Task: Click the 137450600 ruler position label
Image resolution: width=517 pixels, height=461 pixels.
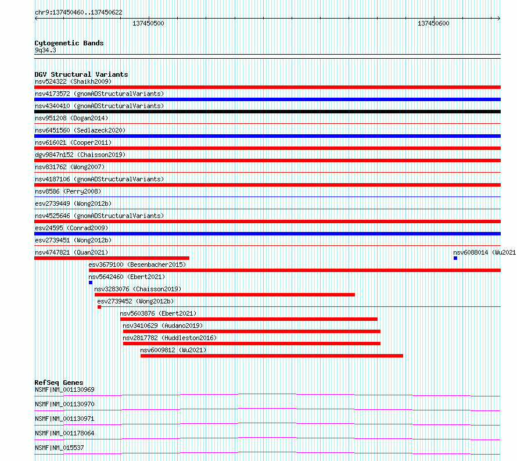Action: [x=433, y=23]
